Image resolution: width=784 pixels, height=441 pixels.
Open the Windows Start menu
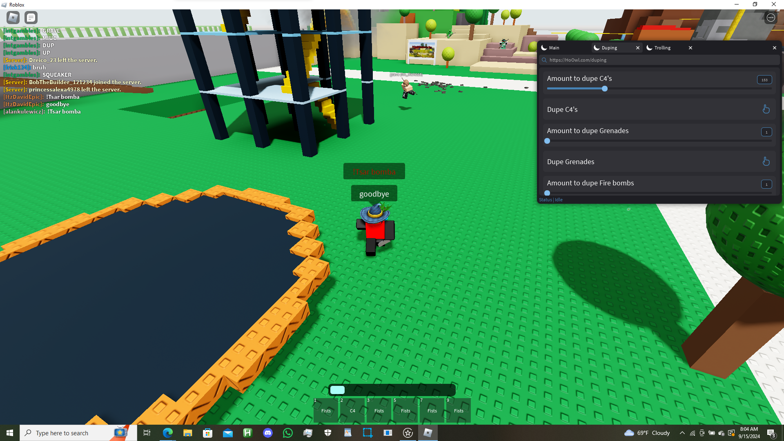pyautogui.click(x=10, y=433)
